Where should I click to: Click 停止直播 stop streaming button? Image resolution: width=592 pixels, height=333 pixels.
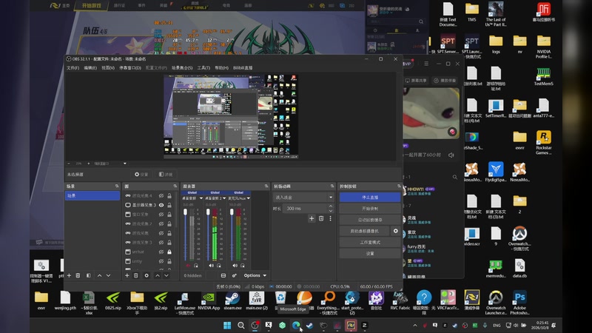[x=370, y=197]
